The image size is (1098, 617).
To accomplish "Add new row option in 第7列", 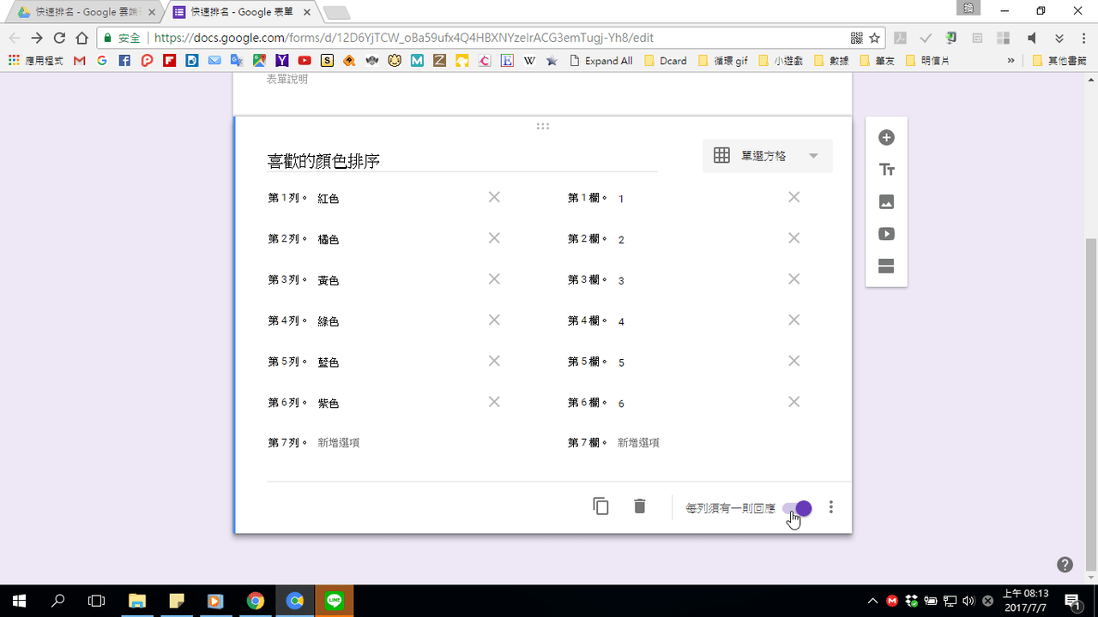I will coord(338,443).
